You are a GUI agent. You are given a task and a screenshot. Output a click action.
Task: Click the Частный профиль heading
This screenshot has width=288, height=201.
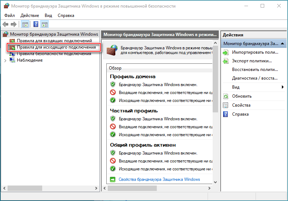point(134,111)
